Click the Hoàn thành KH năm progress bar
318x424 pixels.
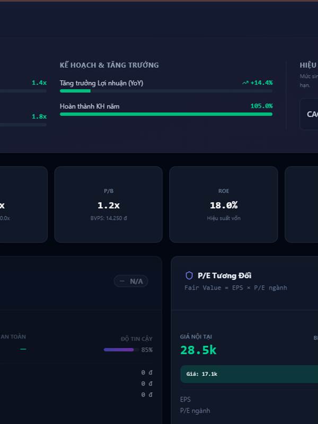[x=166, y=114]
